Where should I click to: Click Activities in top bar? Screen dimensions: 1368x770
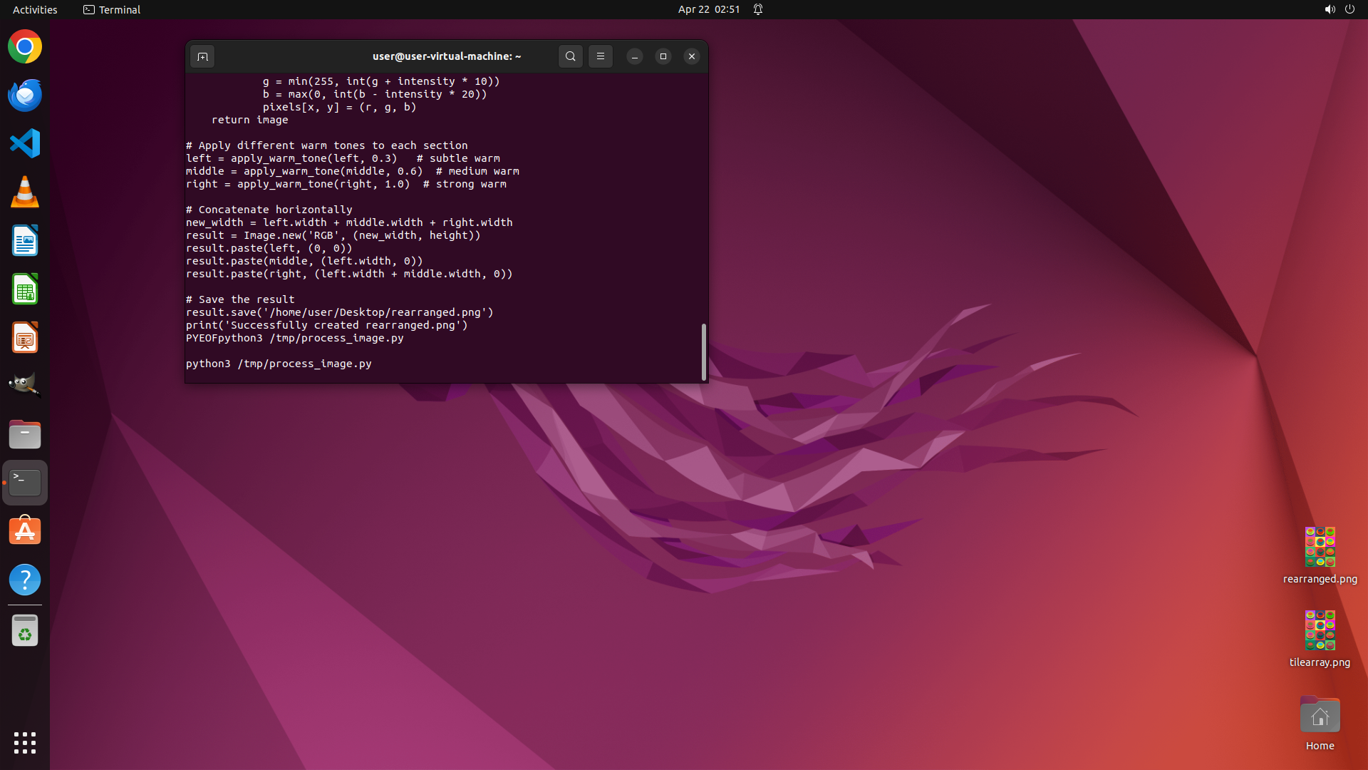click(35, 9)
